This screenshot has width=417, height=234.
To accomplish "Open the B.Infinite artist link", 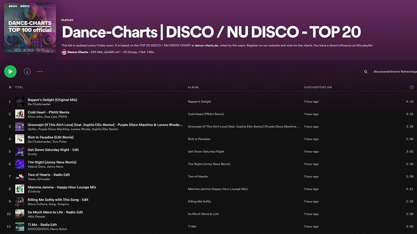I will pos(34,191).
